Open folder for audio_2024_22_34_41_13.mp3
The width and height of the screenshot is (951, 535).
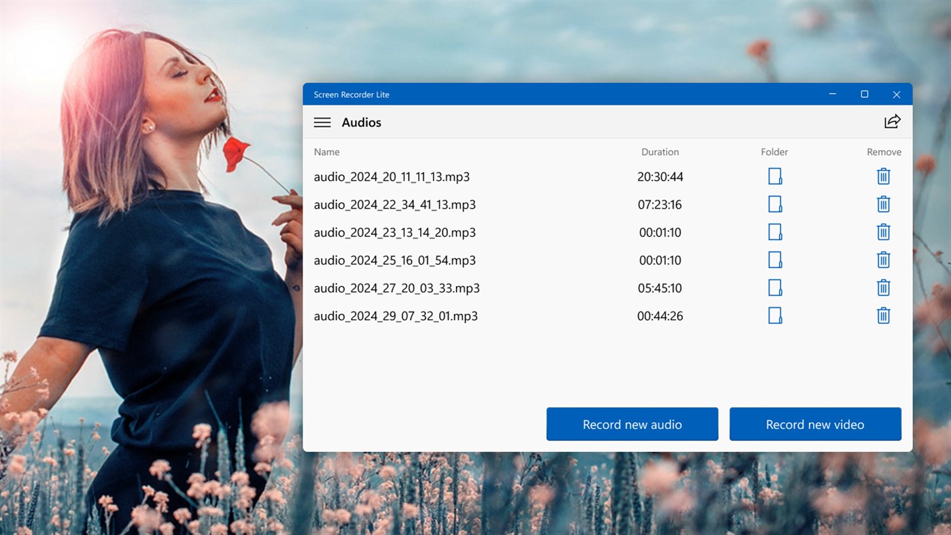pos(775,204)
